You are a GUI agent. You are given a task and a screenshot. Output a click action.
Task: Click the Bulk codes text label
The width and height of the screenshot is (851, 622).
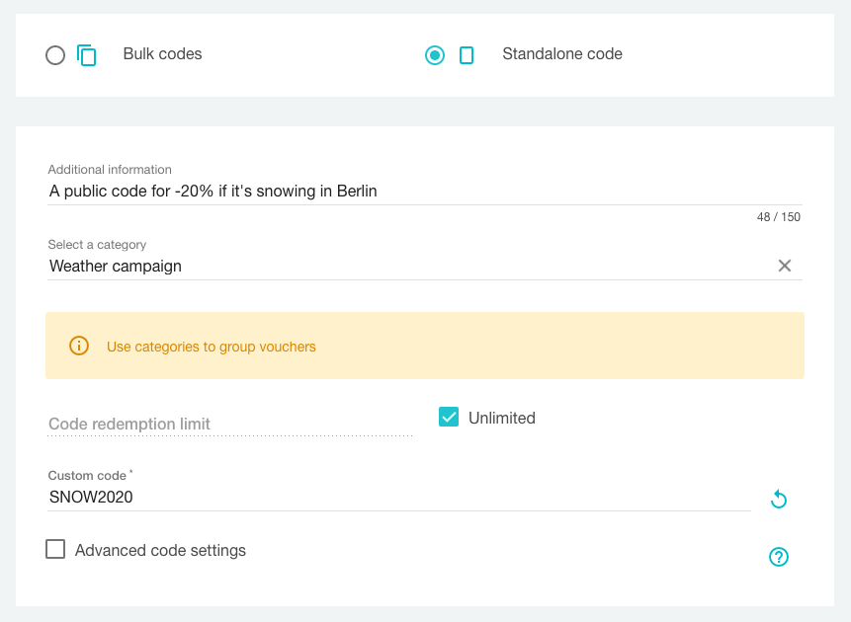click(x=162, y=54)
